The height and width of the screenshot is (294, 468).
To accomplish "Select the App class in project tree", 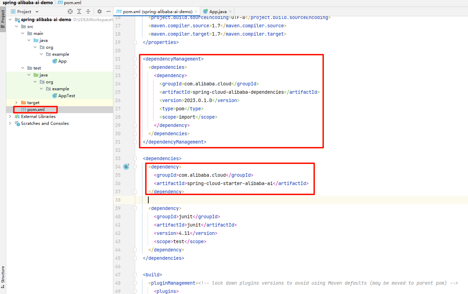I will 59,61.
